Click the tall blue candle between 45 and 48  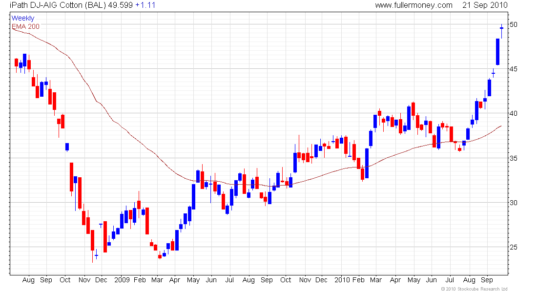(x=497, y=52)
